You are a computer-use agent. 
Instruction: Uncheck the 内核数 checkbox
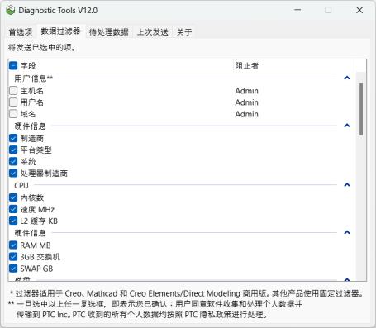point(13,197)
